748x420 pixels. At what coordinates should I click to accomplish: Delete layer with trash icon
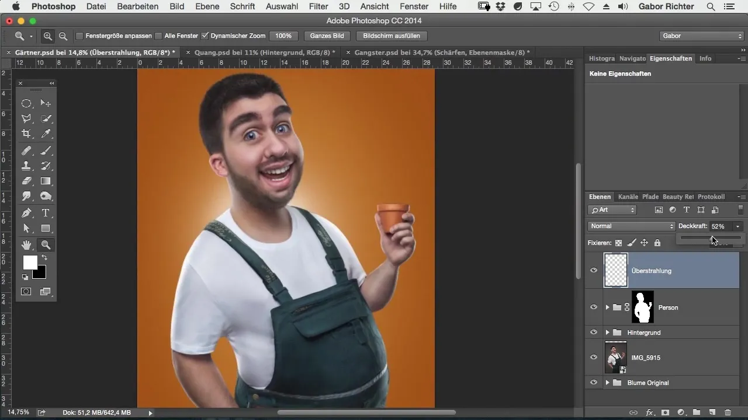(x=728, y=412)
